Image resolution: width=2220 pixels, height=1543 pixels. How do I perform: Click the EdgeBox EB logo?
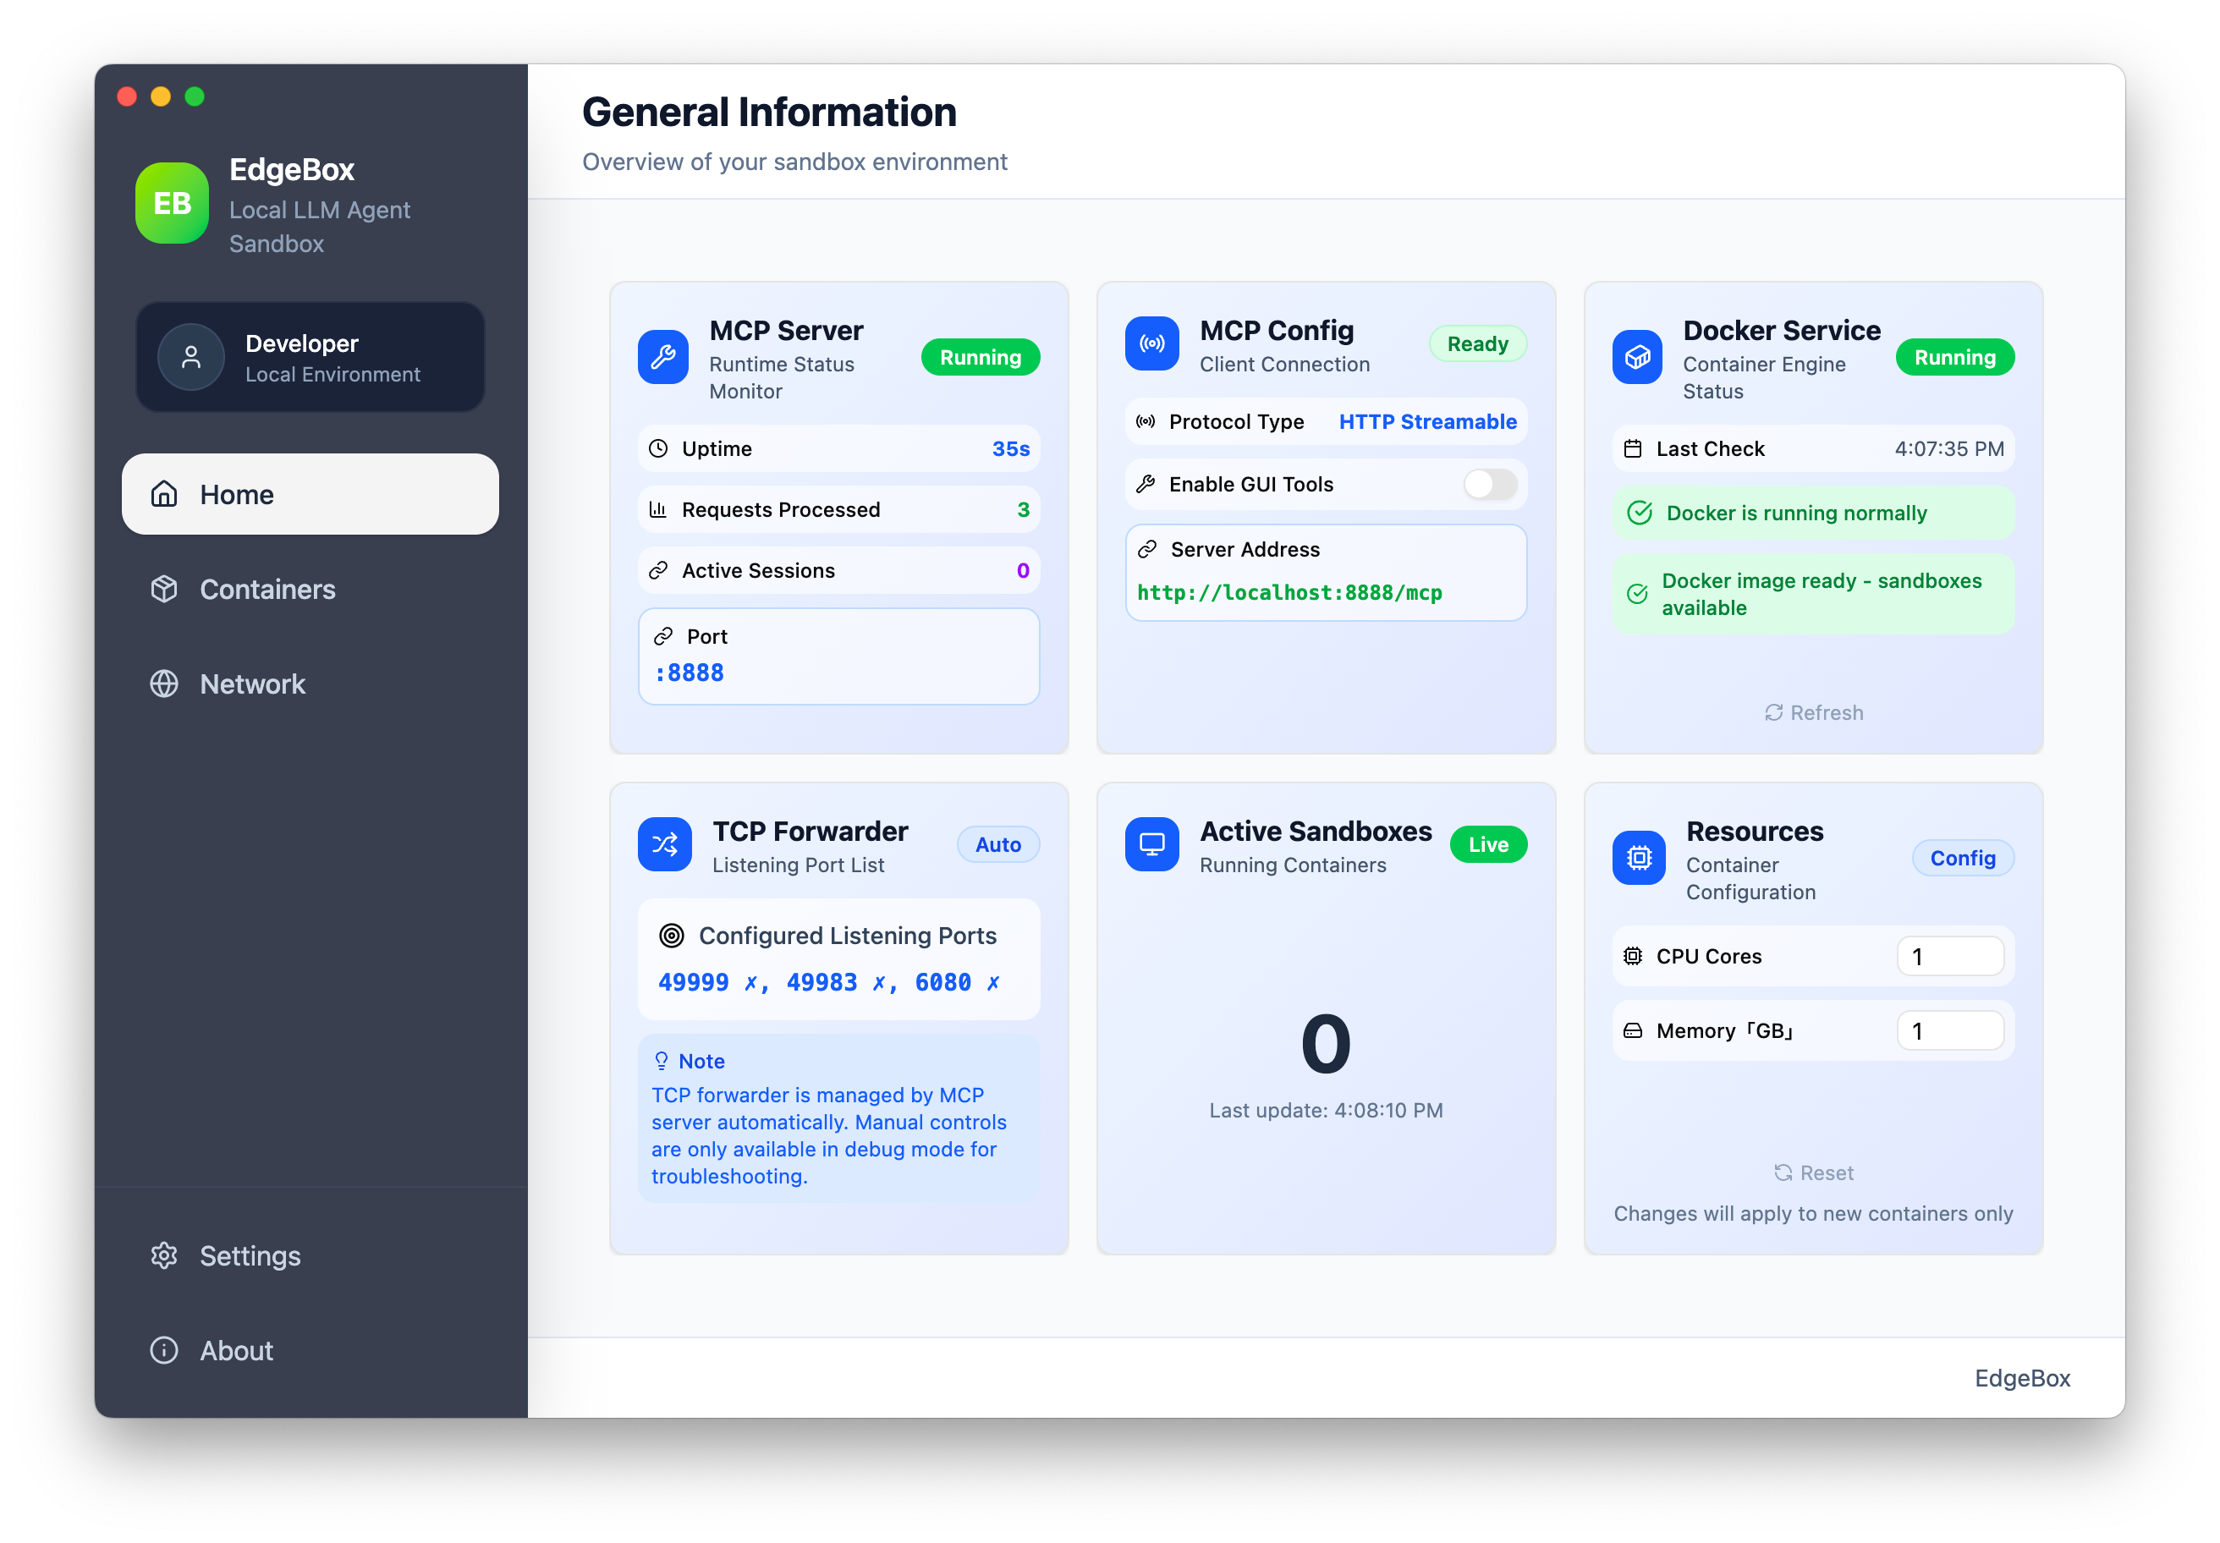[x=172, y=203]
